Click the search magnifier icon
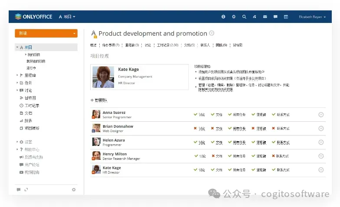340x207 pixels. tap(244, 17)
